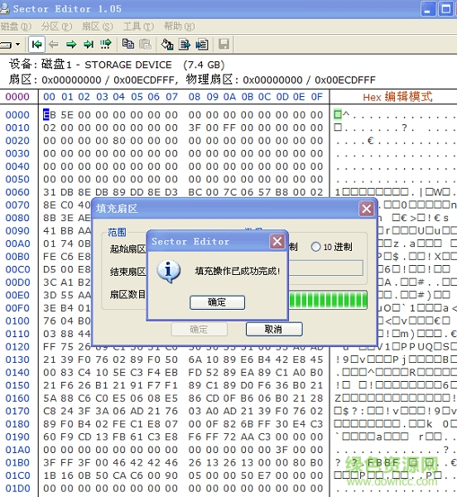Click the go-to-sector dotted arrow icon
Viewport: 457px width, 497px height.
pos(106,44)
